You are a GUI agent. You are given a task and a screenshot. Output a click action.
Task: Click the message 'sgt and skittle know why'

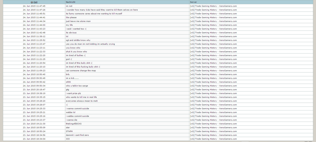[78, 40]
